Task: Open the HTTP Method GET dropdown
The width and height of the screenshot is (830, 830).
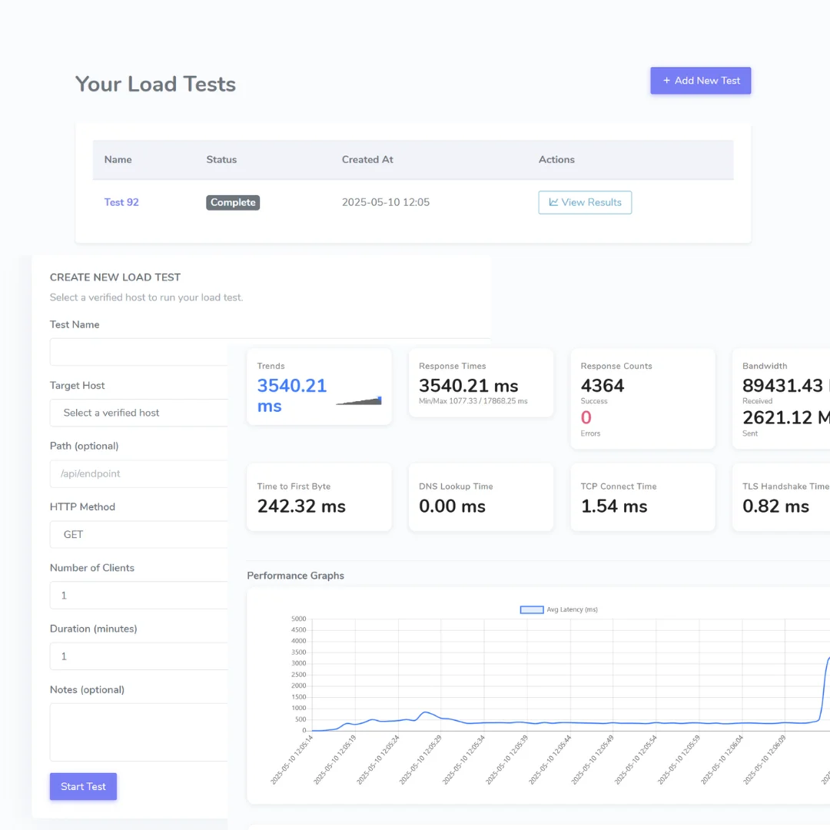Action: (x=138, y=535)
